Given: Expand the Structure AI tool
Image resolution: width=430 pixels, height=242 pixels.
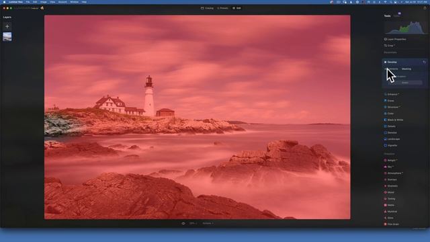Looking at the screenshot, I should tap(392, 107).
